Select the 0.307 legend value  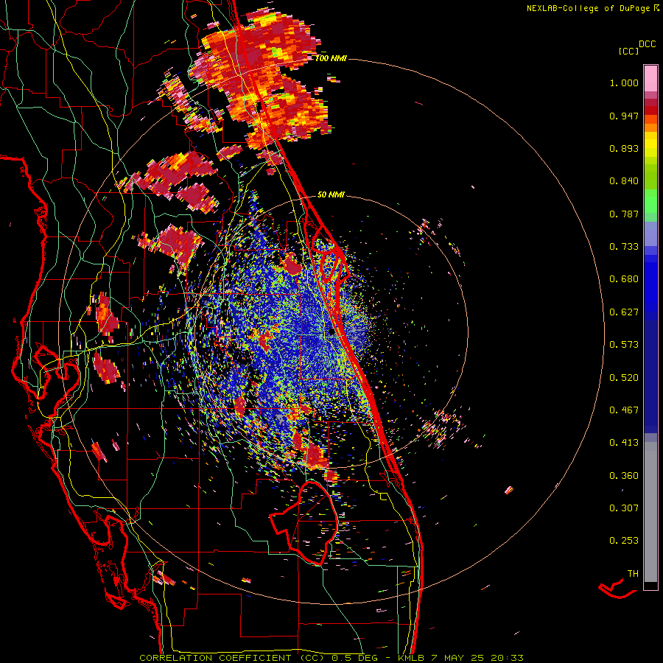point(624,508)
